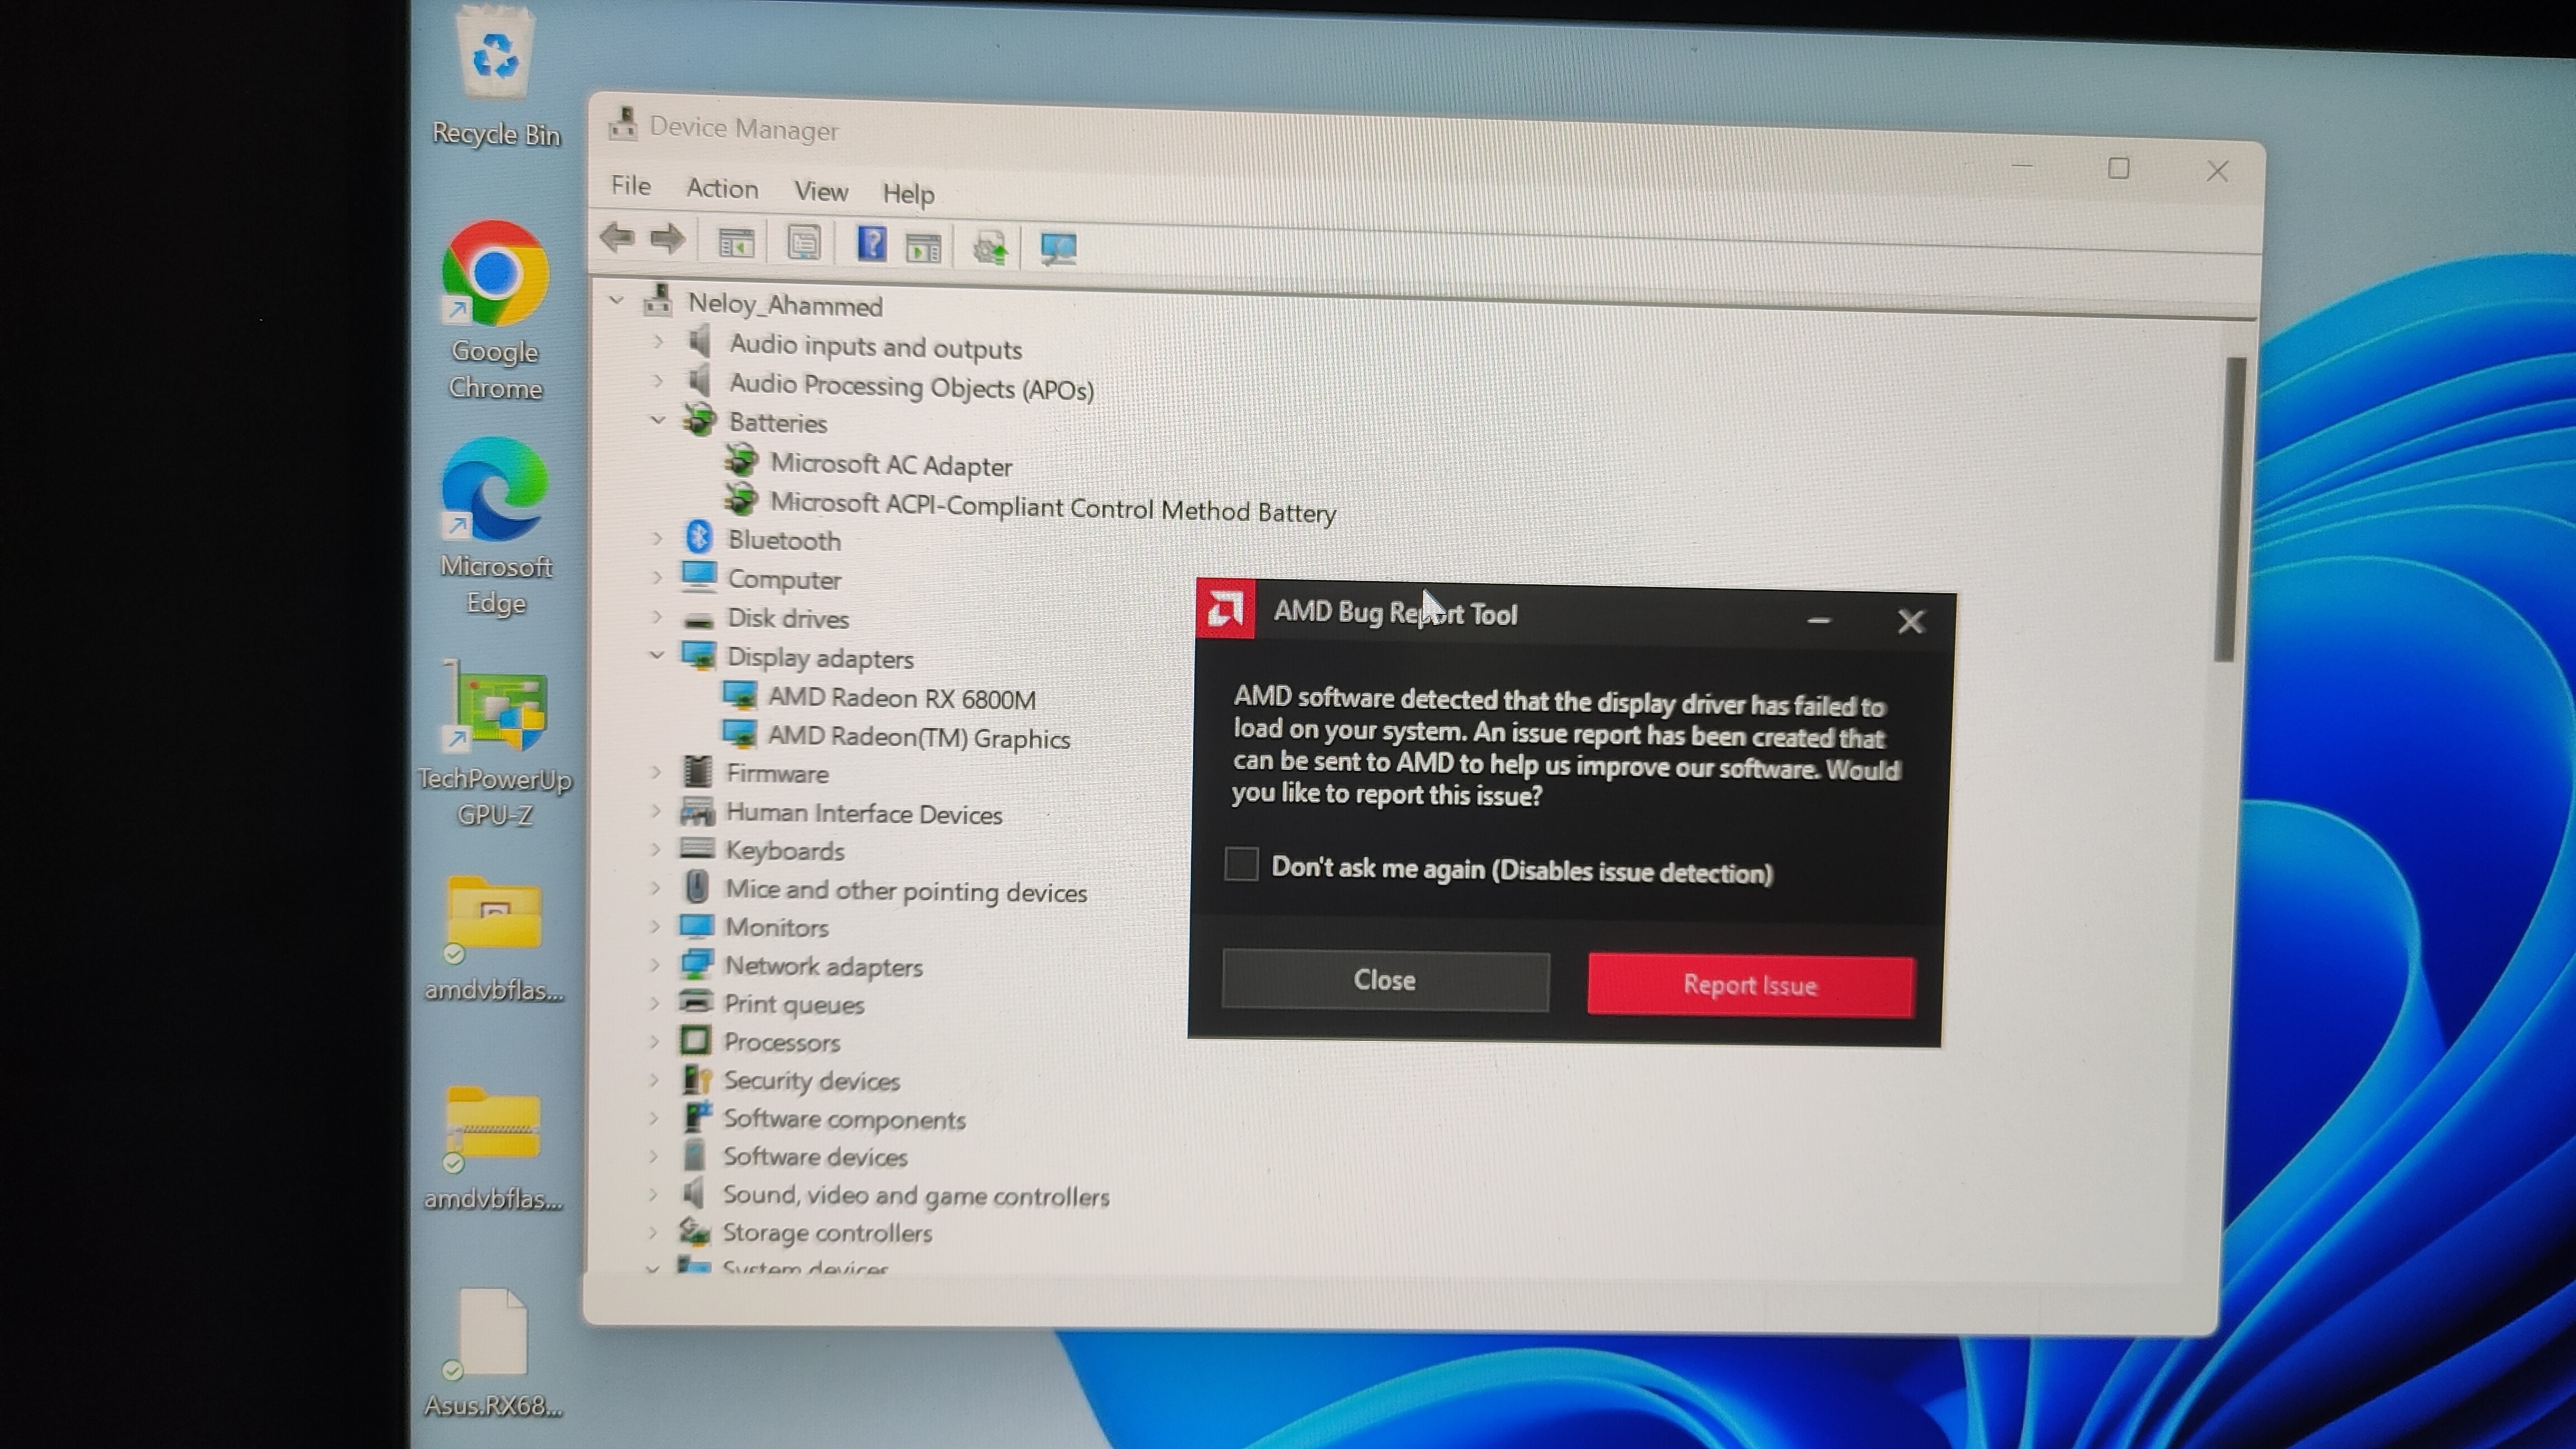Click Scan for hardware changes monitor icon
The height and width of the screenshot is (1449, 2576).
click(x=1058, y=248)
